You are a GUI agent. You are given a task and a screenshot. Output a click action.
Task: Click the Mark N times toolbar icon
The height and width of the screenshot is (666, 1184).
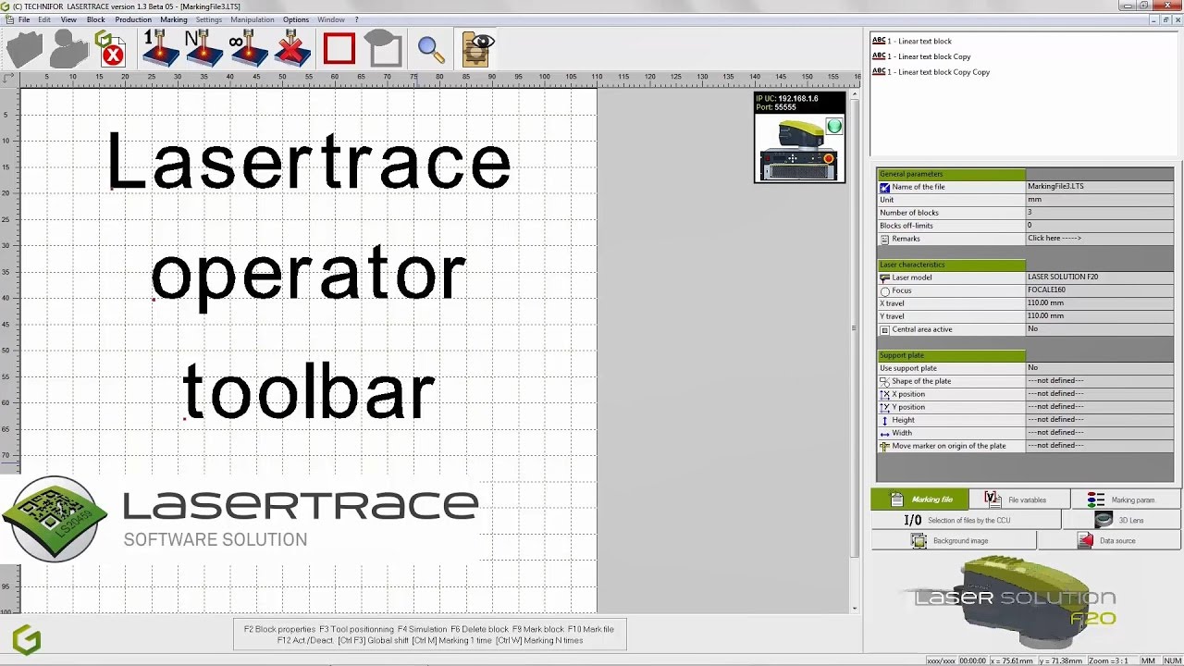(x=203, y=49)
